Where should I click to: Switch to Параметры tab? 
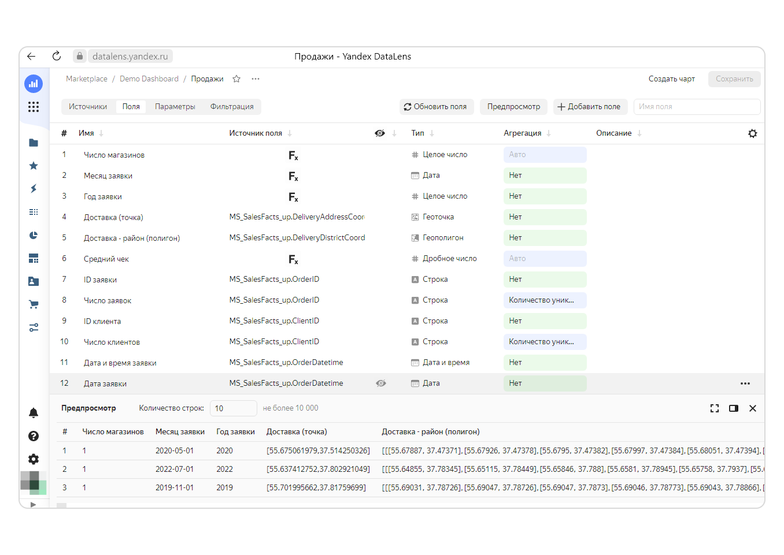[175, 107]
